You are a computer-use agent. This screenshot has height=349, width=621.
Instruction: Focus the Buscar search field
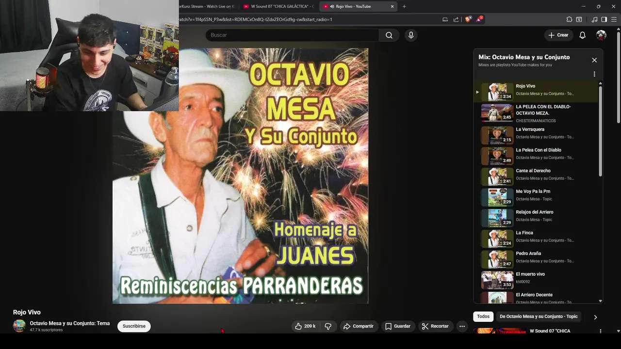(x=292, y=35)
